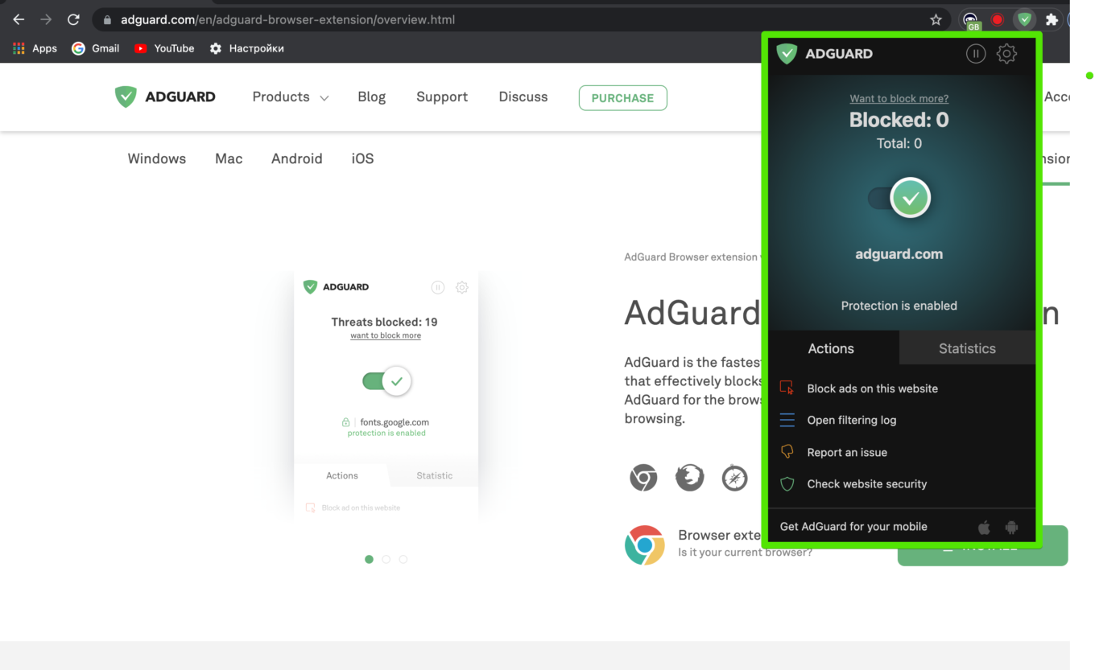Click Block ads on this website
The height and width of the screenshot is (670, 1095).
click(872, 388)
